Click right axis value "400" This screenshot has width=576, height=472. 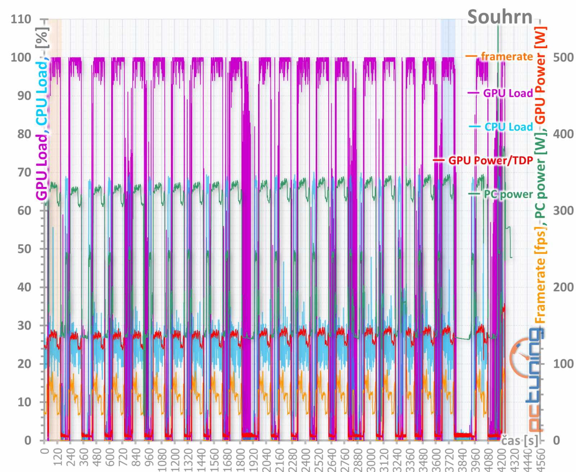pyautogui.click(x=563, y=134)
